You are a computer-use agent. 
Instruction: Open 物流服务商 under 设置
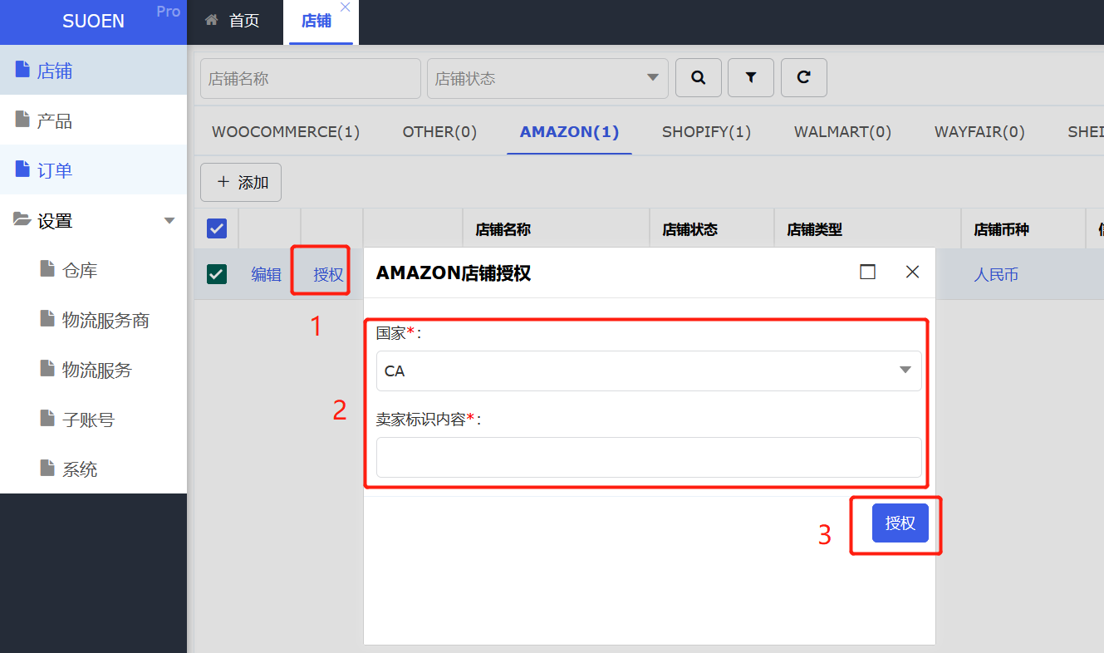93,320
